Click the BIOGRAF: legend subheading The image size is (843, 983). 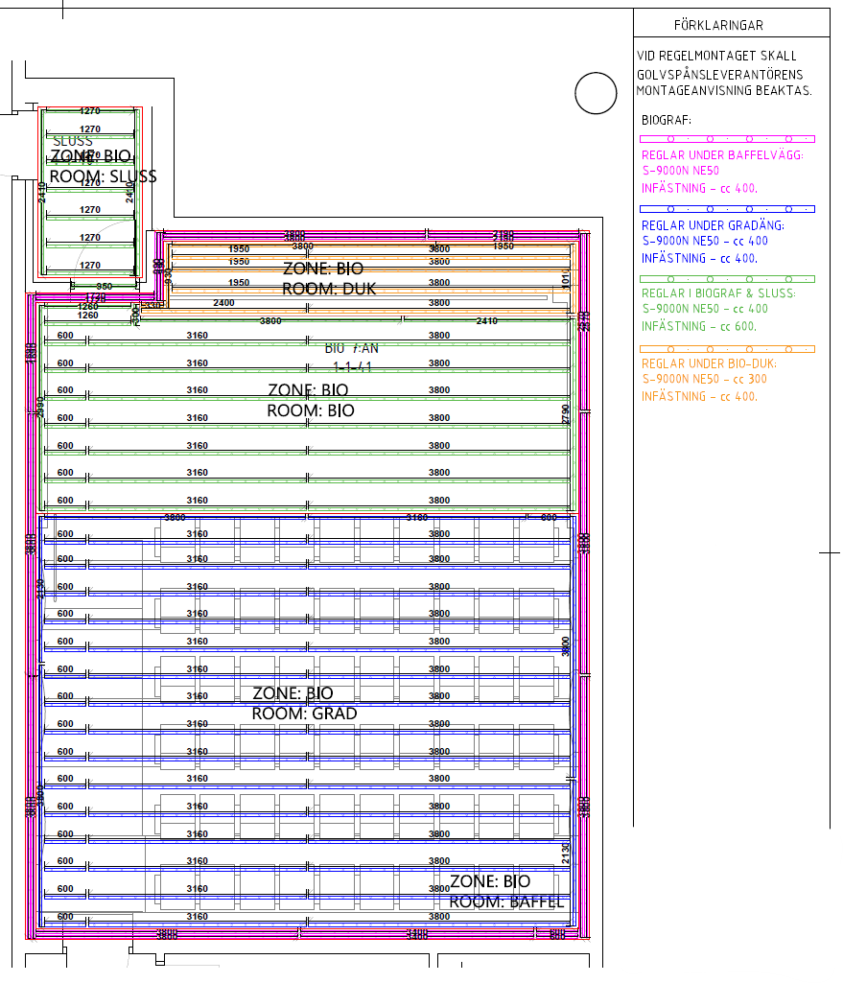(667, 120)
